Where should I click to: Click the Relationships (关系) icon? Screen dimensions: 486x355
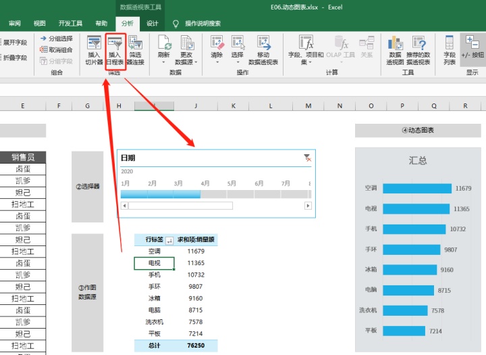(367, 42)
